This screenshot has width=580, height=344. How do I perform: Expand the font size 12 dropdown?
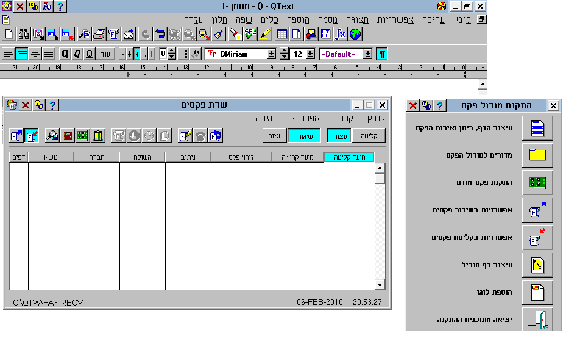point(310,54)
